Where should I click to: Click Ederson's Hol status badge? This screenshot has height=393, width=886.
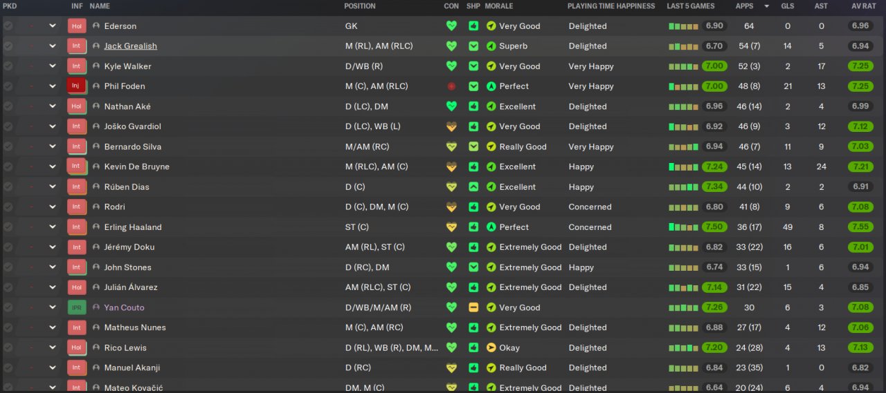(76, 26)
